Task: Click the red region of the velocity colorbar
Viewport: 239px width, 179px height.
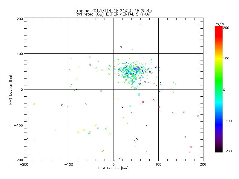Action: point(219,32)
